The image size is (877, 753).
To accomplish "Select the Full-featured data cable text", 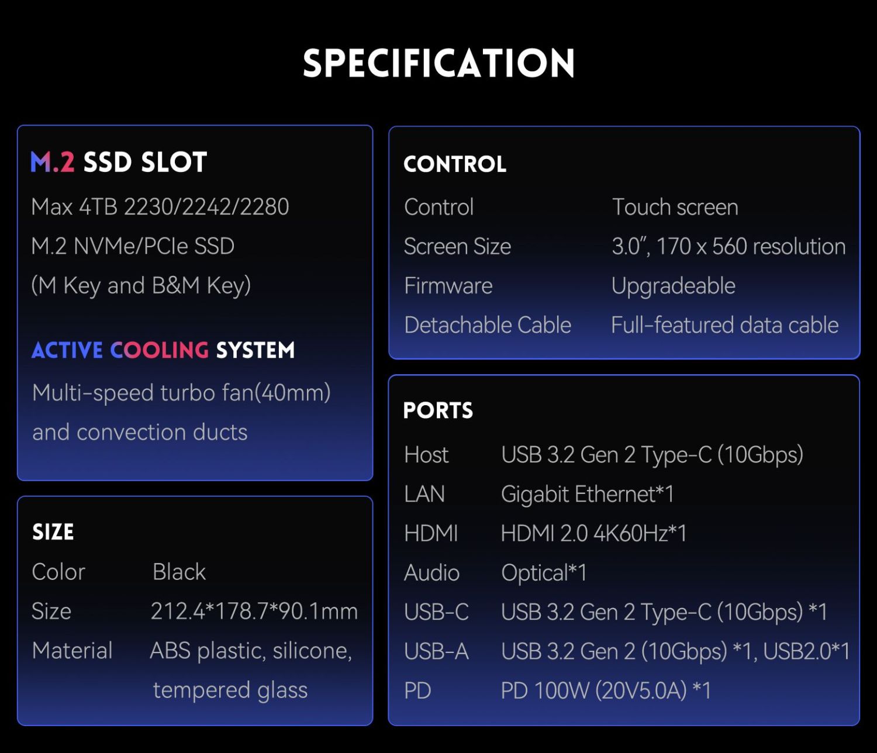I will (x=725, y=325).
